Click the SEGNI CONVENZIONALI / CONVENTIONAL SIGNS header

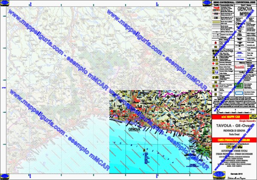(234, 3)
